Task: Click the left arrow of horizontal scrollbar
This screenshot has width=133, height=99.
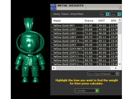Action: coord(54,68)
